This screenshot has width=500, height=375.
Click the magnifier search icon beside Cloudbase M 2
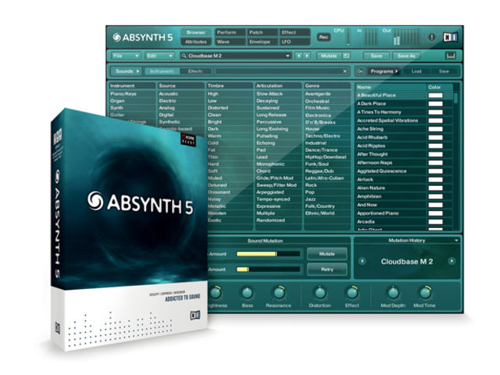(x=184, y=55)
